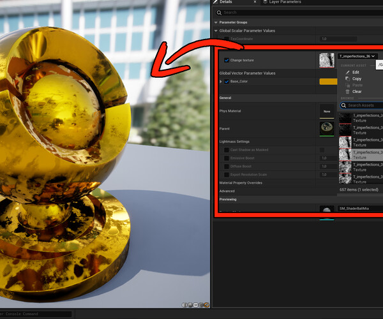Select the custom mesh preview icon

207,305
